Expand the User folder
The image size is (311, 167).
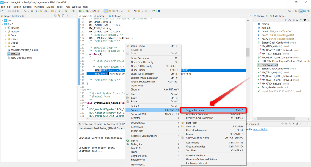[5, 47]
